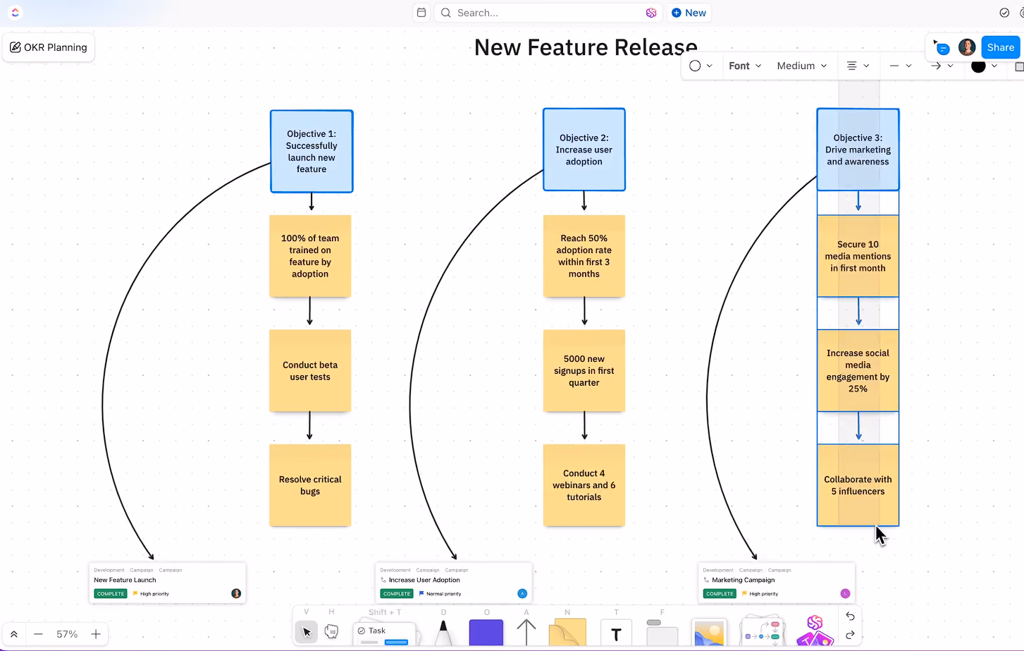1024x651 pixels.
Task: Select the '100% of team trained' sticky note
Action: click(310, 256)
